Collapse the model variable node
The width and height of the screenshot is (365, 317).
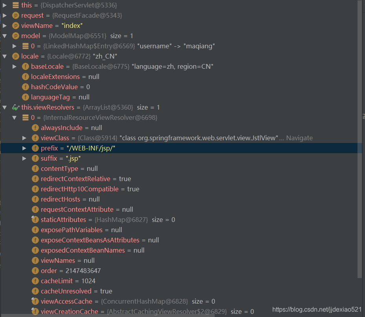4,36
